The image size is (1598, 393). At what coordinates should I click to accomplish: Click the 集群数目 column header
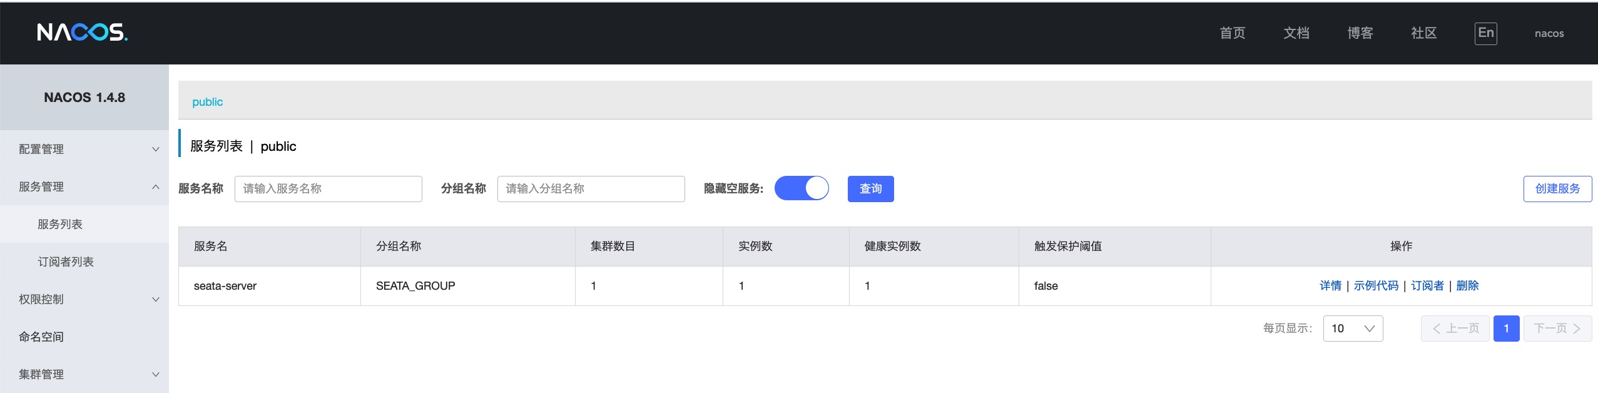pyautogui.click(x=649, y=247)
